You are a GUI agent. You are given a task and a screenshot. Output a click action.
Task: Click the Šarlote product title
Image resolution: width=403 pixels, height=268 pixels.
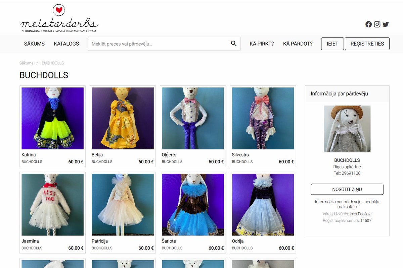pos(169,241)
